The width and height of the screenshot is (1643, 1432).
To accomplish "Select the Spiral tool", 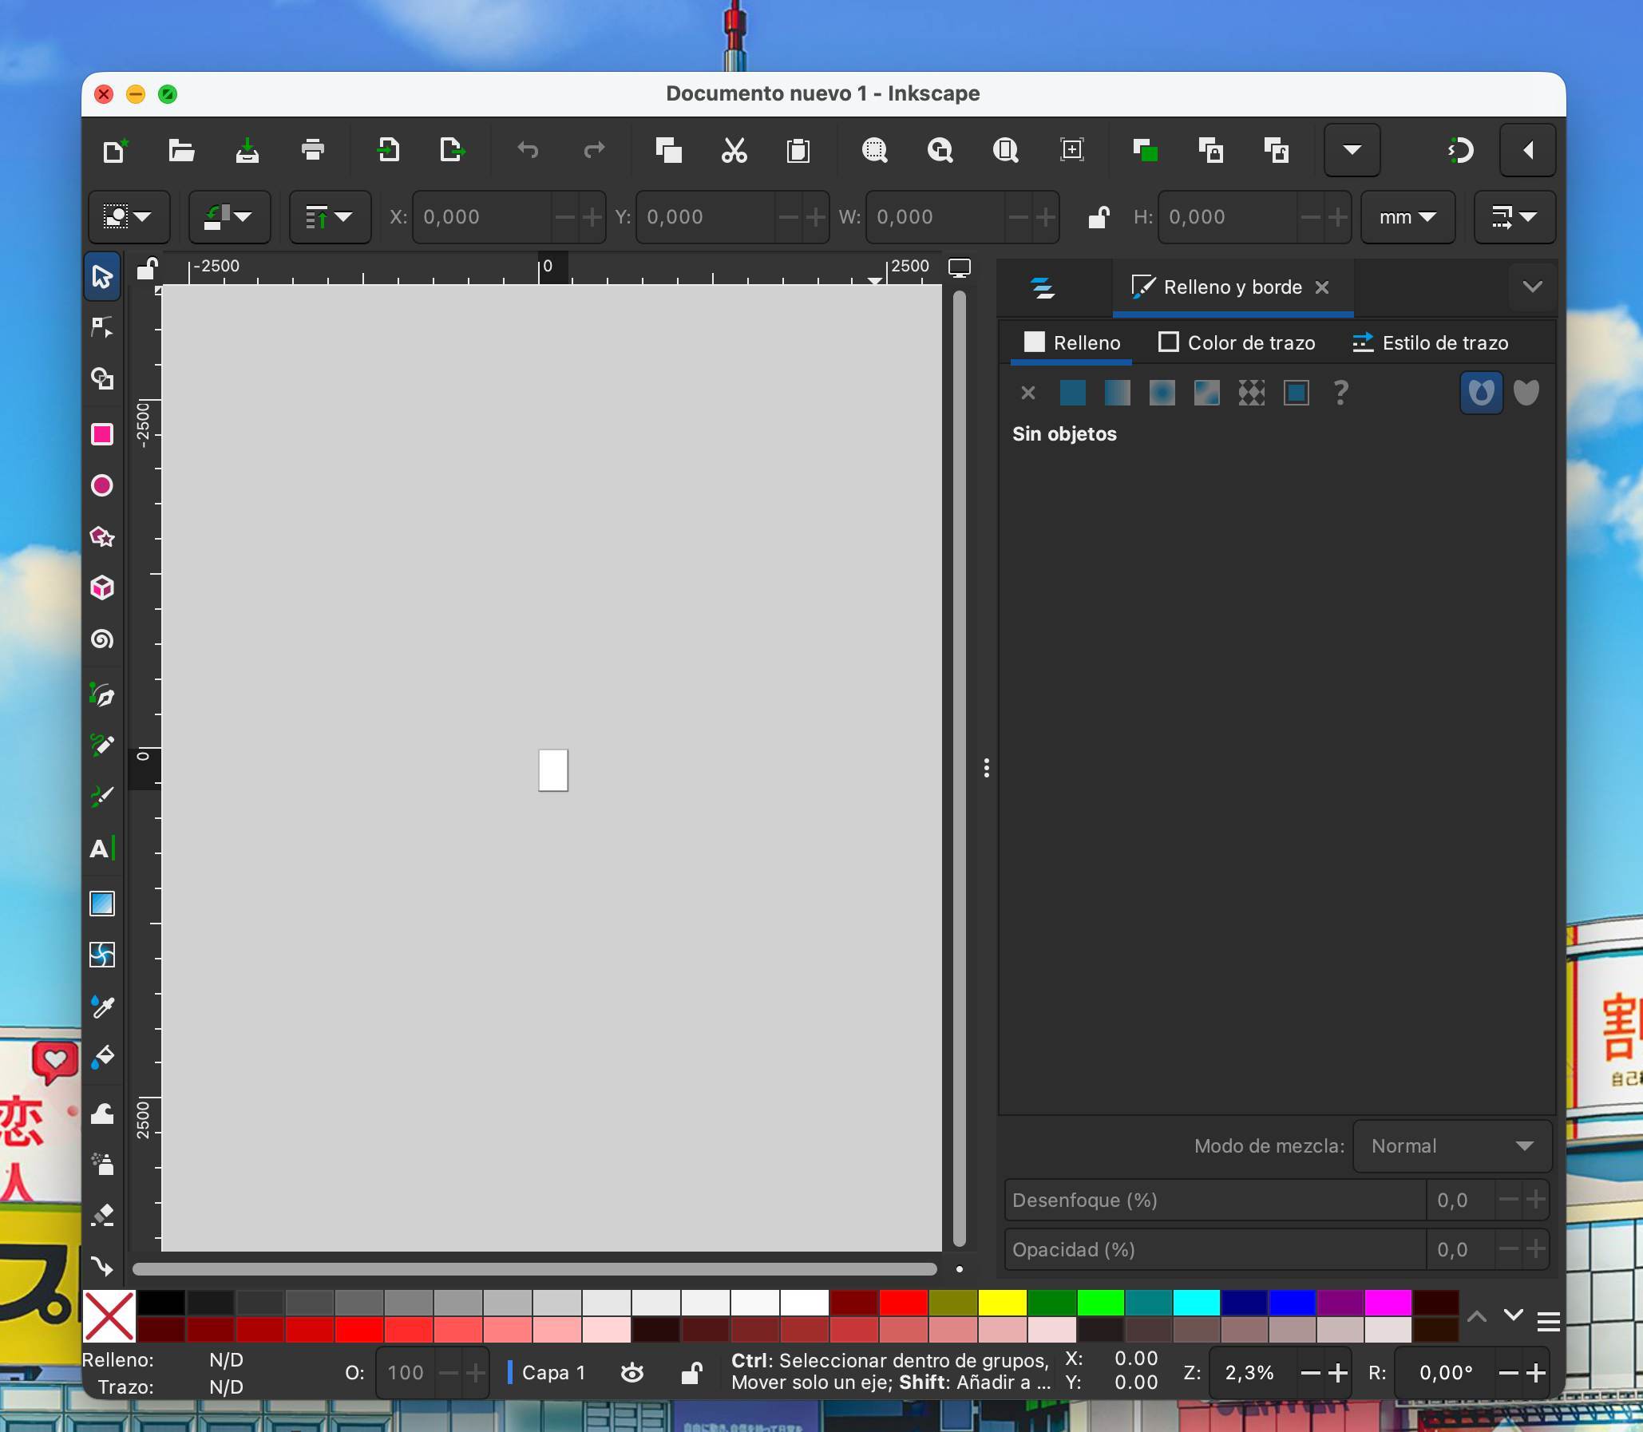I will point(101,639).
